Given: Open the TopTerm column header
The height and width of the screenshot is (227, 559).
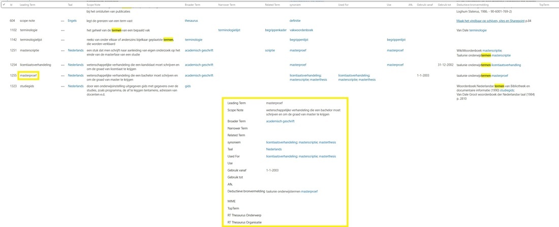Looking at the screenshot, I should pyautogui.click(x=544, y=5).
